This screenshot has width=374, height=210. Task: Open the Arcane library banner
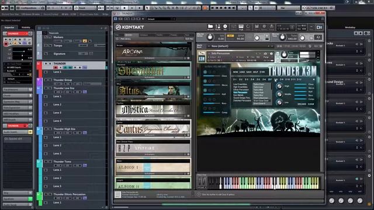153,52
